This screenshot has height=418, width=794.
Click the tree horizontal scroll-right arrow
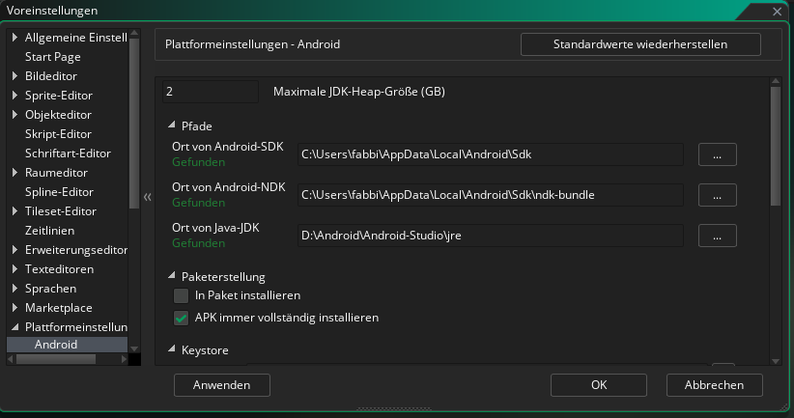(x=124, y=359)
